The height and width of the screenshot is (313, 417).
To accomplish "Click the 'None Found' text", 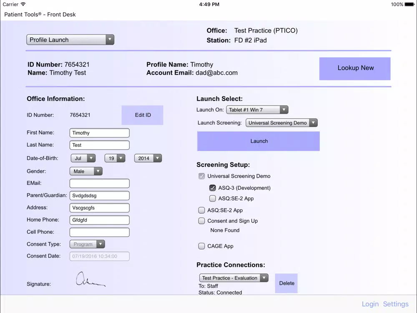I will pos(225,230).
